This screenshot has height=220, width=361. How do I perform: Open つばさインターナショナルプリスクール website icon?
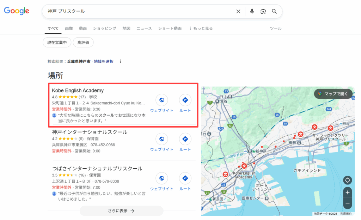pos(161,178)
